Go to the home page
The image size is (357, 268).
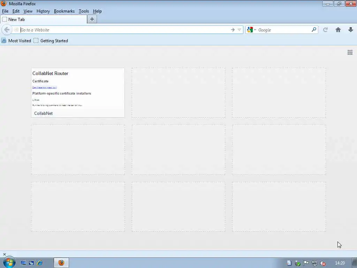[338, 30]
